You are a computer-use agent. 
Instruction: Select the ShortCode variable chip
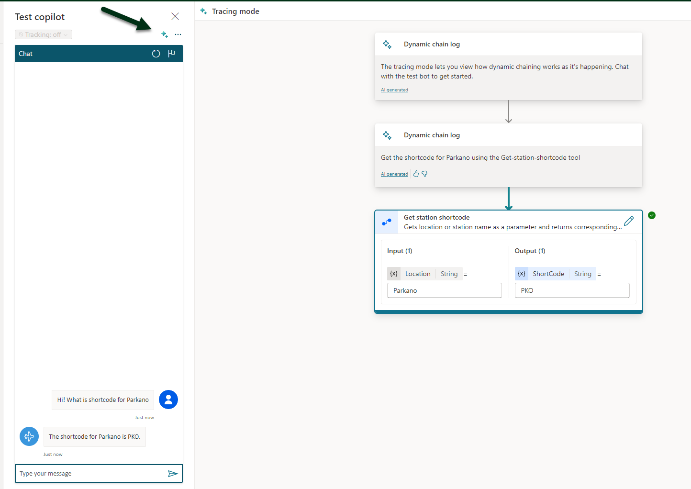(x=548, y=274)
